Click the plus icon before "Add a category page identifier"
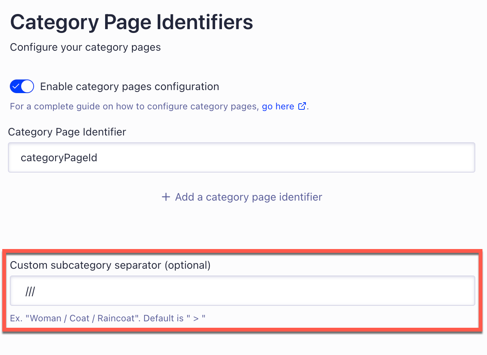The height and width of the screenshot is (355, 487). [166, 197]
